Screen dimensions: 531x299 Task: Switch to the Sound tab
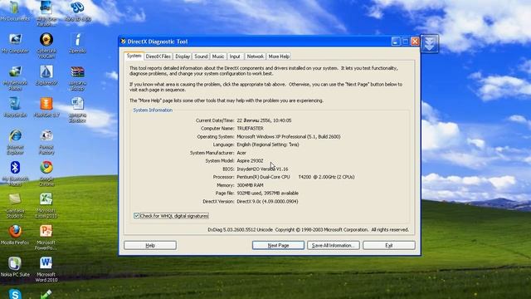[201, 56]
